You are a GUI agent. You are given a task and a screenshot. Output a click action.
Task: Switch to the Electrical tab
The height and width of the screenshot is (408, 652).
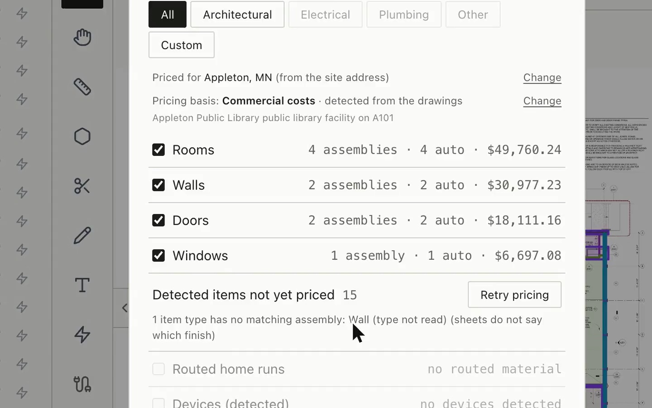[x=325, y=15]
